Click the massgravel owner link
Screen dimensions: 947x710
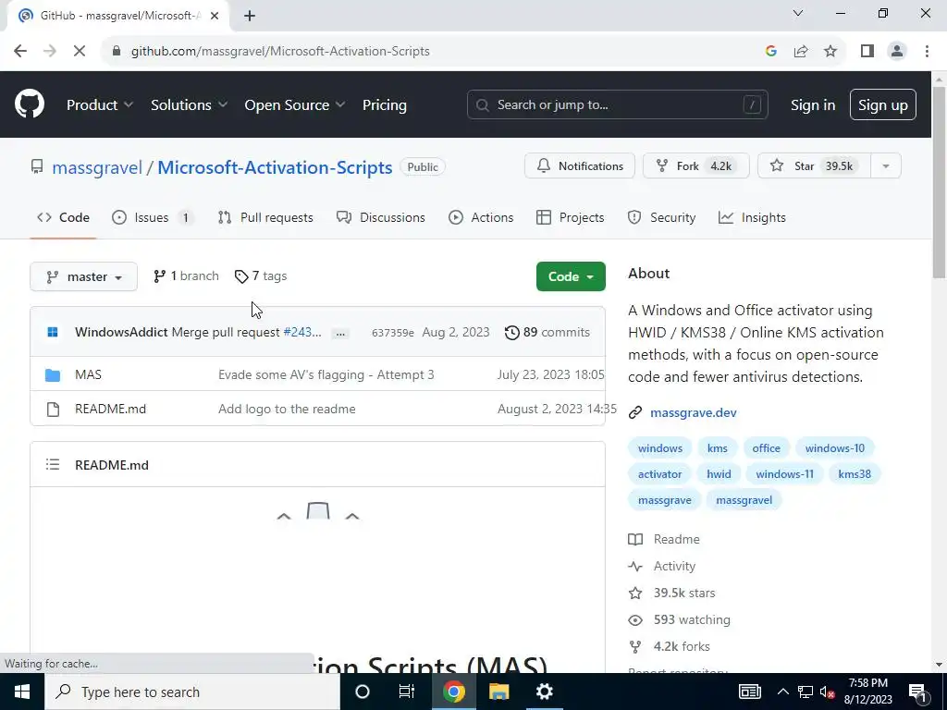point(97,167)
